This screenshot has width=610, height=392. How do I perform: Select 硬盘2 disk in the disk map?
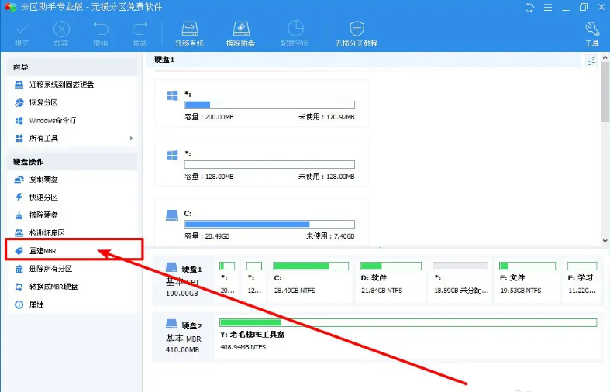click(184, 337)
